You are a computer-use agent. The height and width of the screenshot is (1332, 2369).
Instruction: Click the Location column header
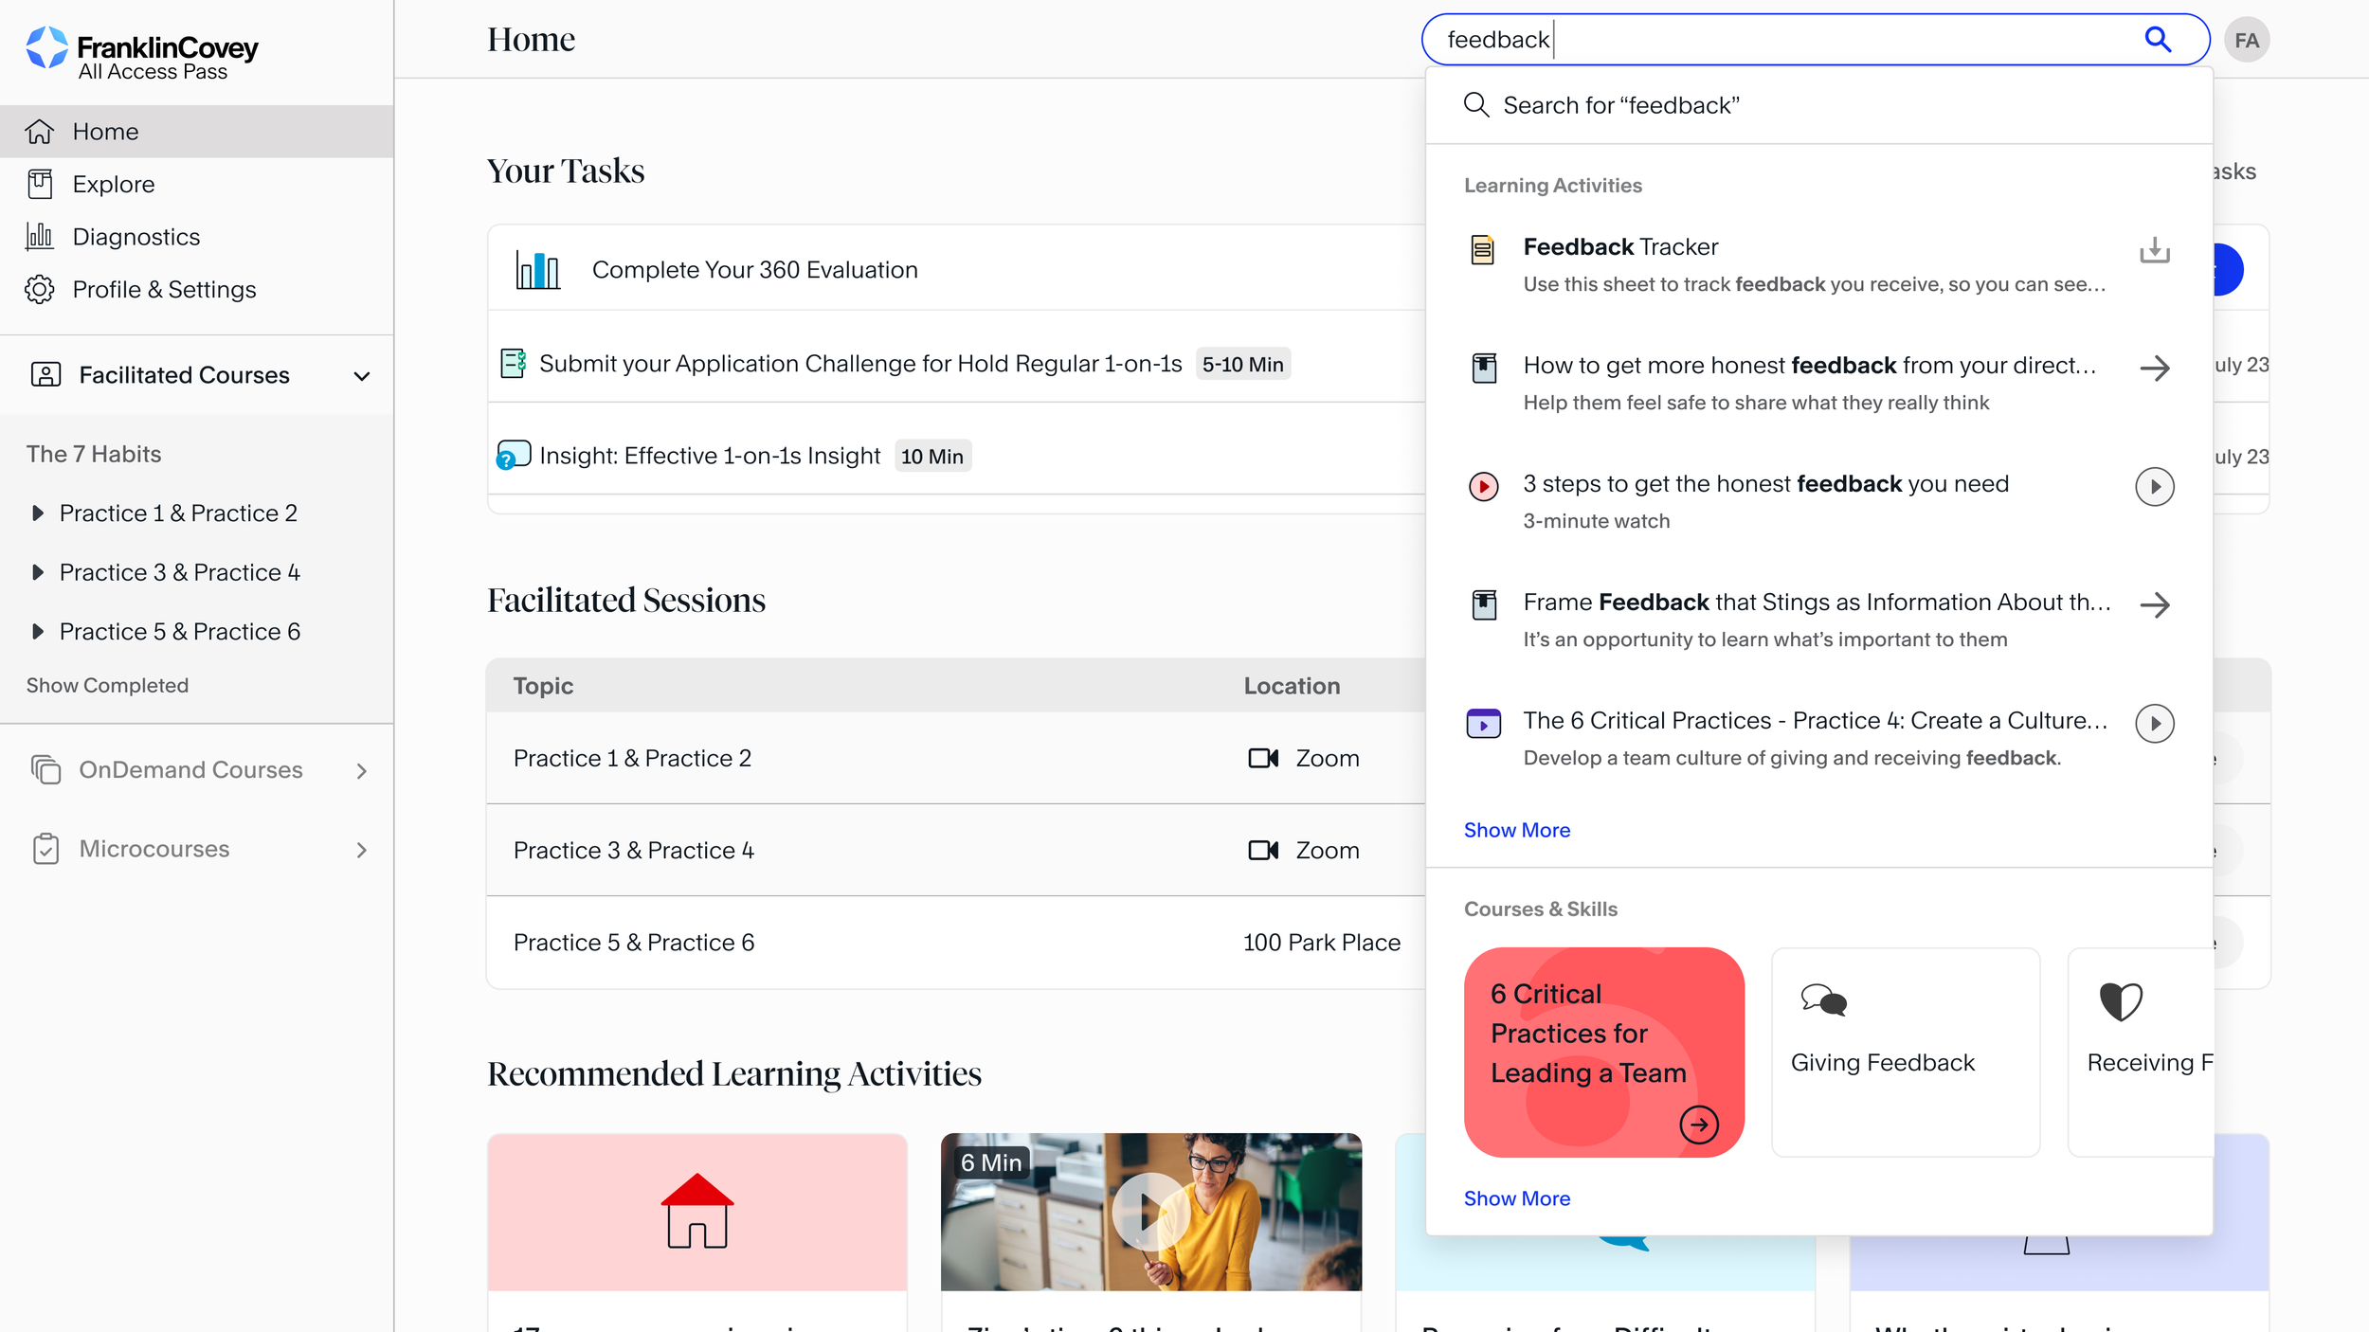(1292, 686)
